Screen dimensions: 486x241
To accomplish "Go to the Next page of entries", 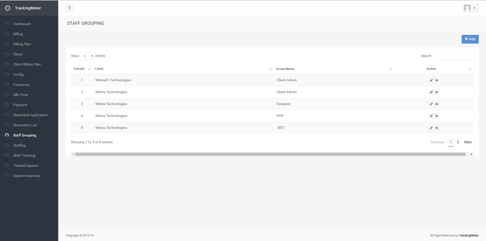I will [468, 142].
